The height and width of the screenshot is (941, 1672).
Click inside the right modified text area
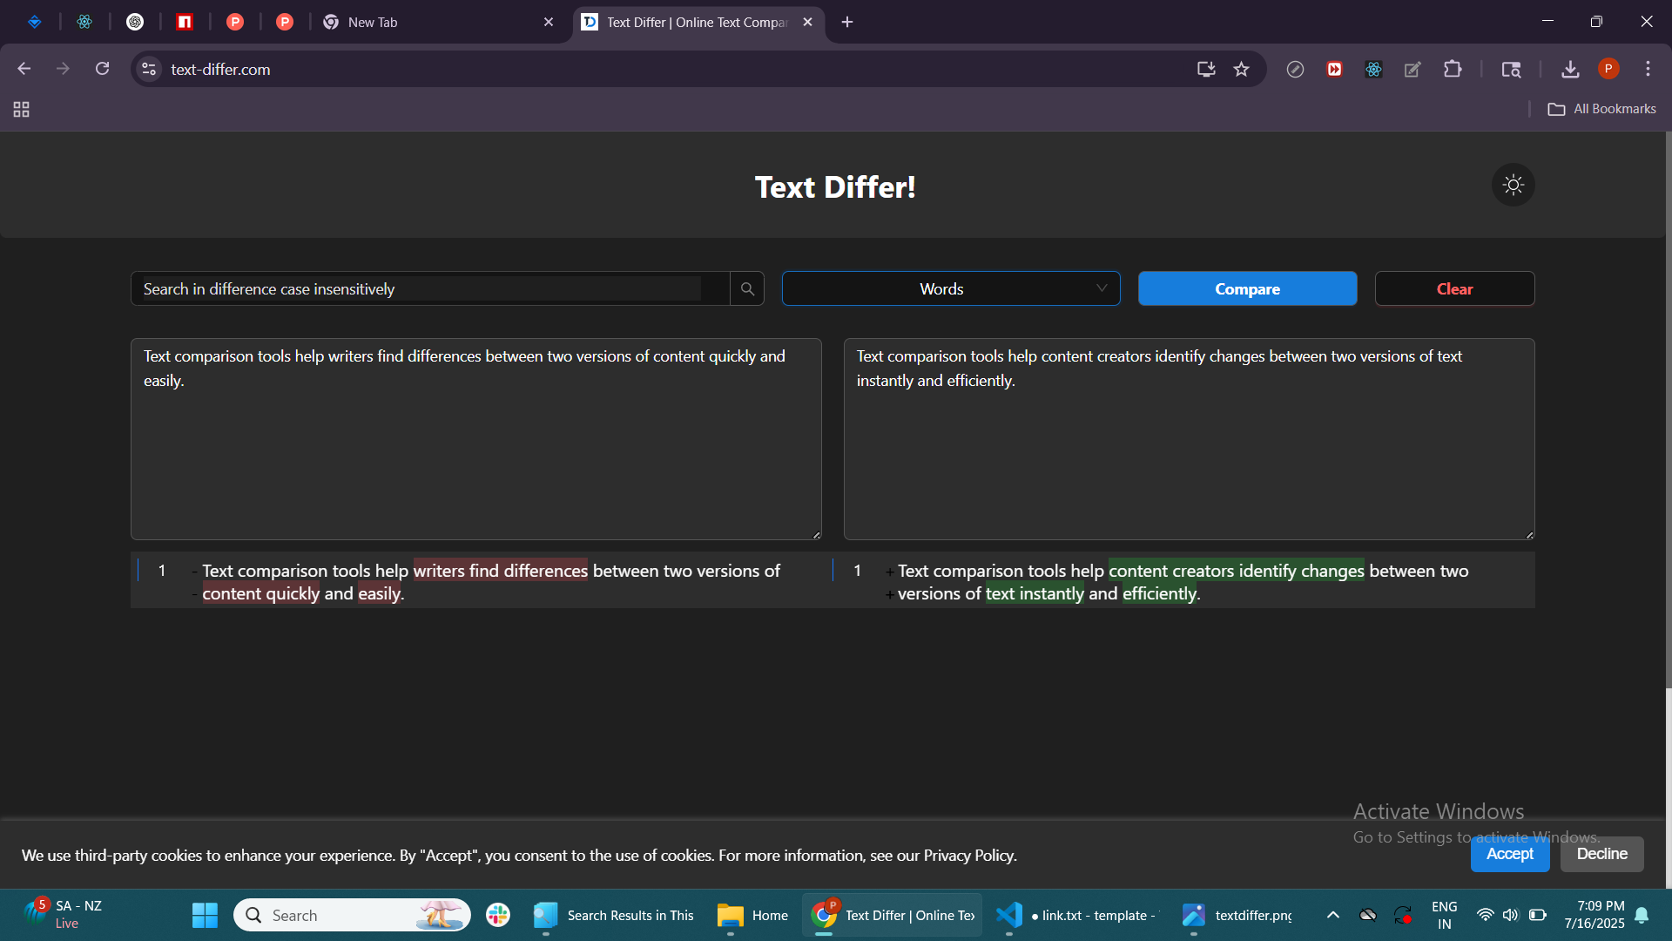(1189, 439)
